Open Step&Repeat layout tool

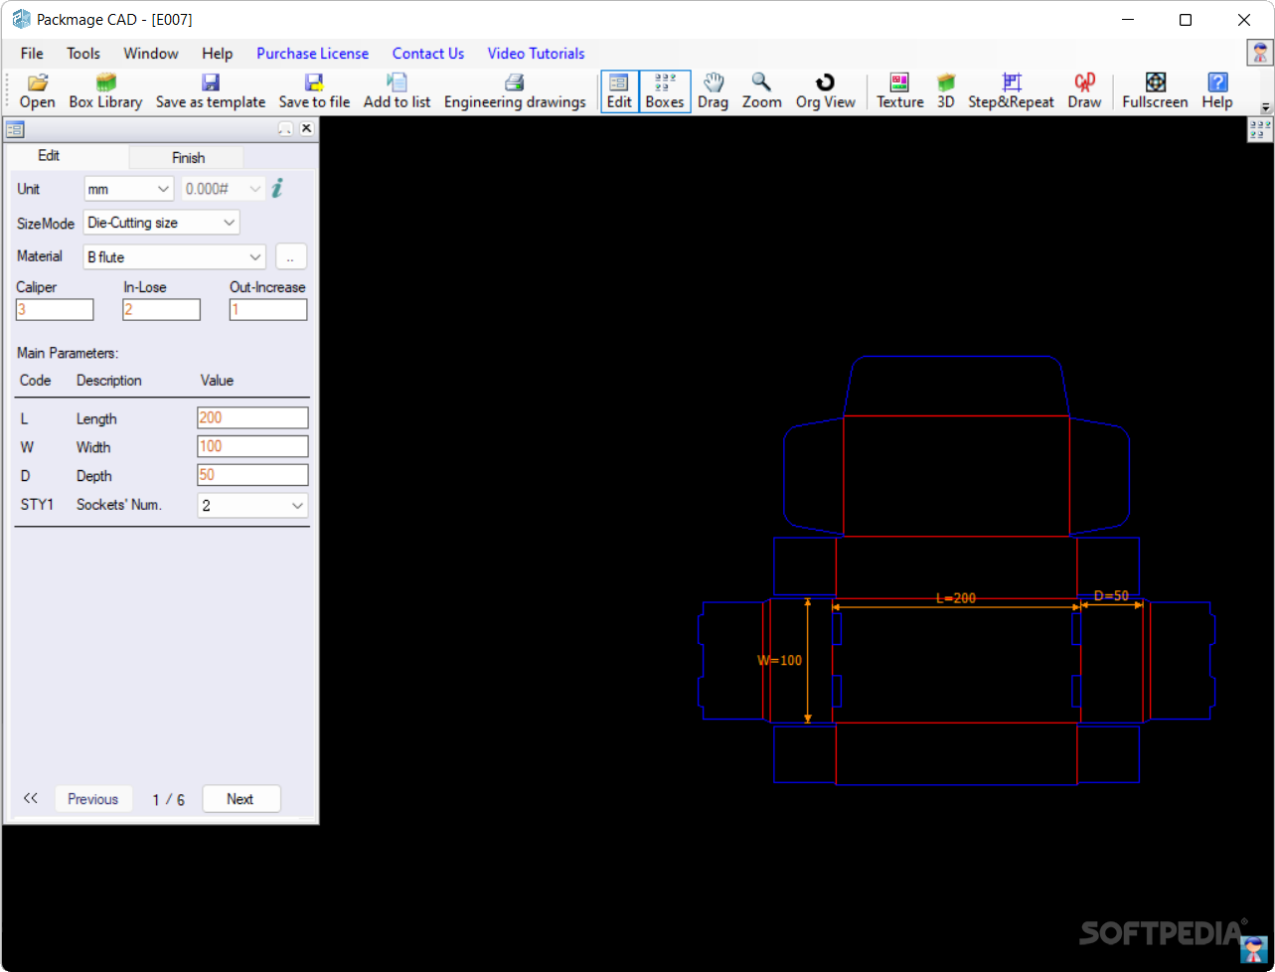coord(1011,91)
